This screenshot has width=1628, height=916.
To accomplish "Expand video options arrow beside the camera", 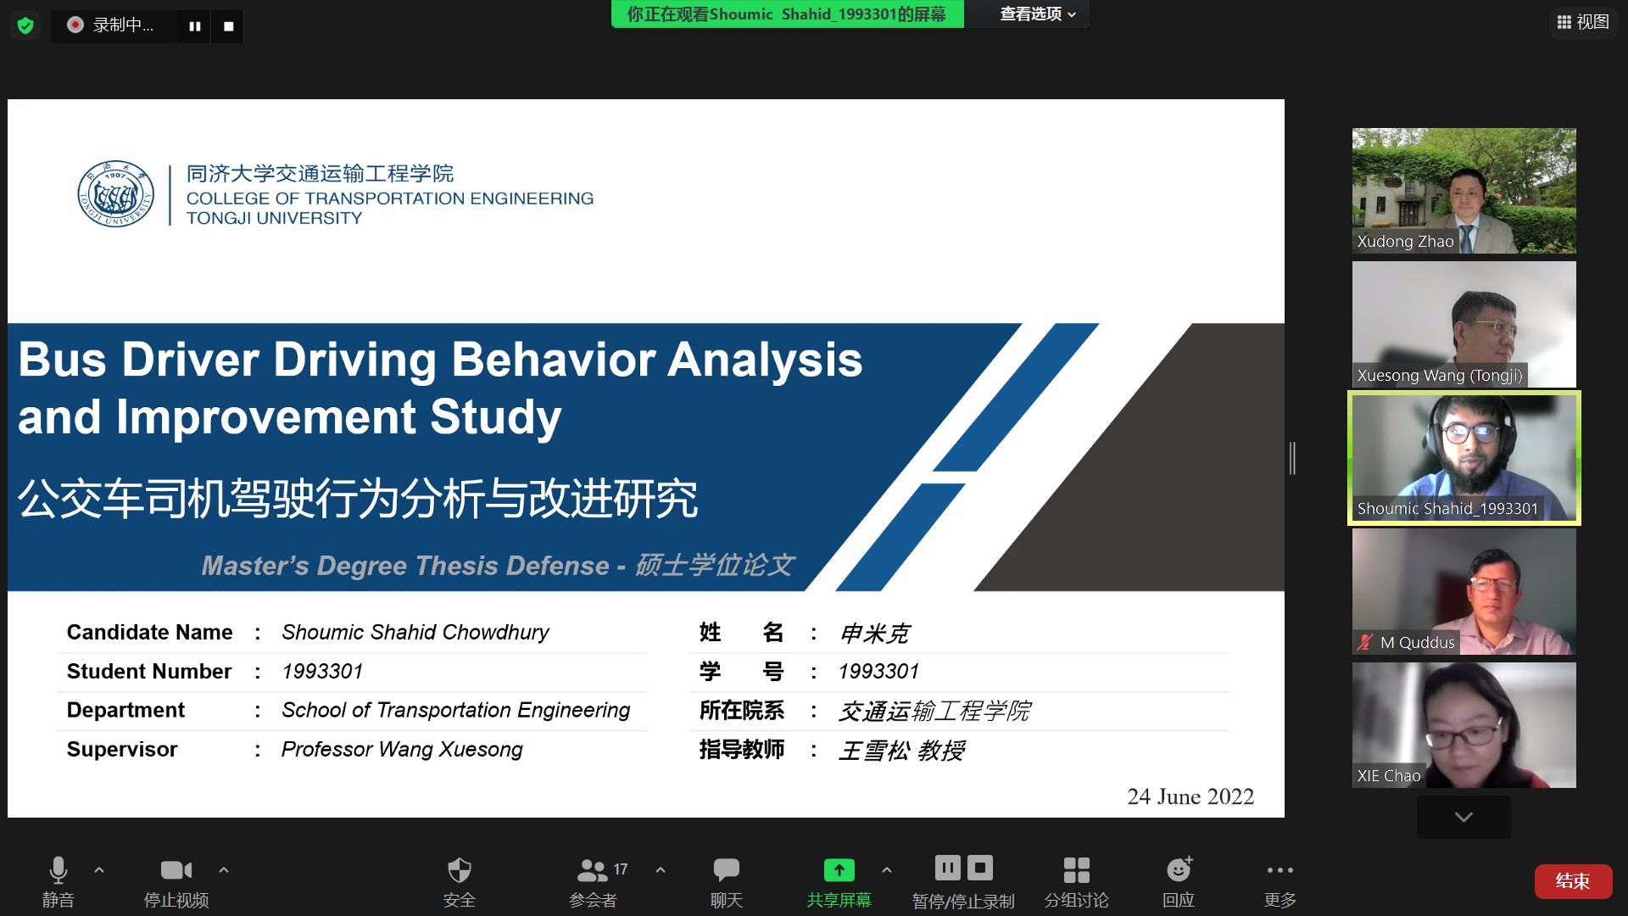I will pyautogui.click(x=224, y=869).
